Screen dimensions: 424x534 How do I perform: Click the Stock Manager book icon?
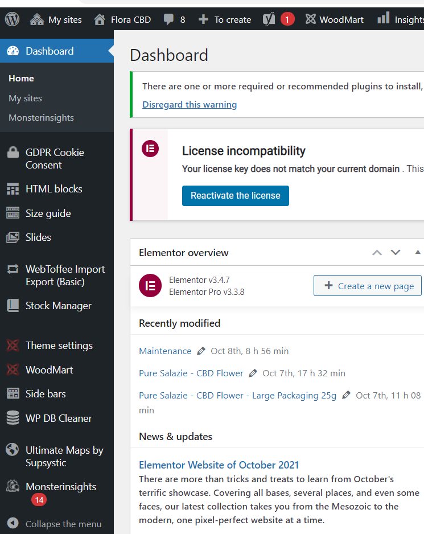point(13,306)
